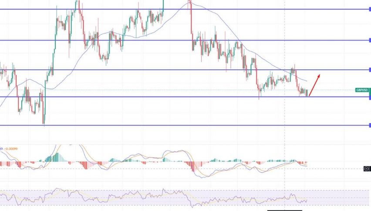Click the orange -0.00099 MACD value
This screenshot has height=211, width=371.
(x=11, y=149)
